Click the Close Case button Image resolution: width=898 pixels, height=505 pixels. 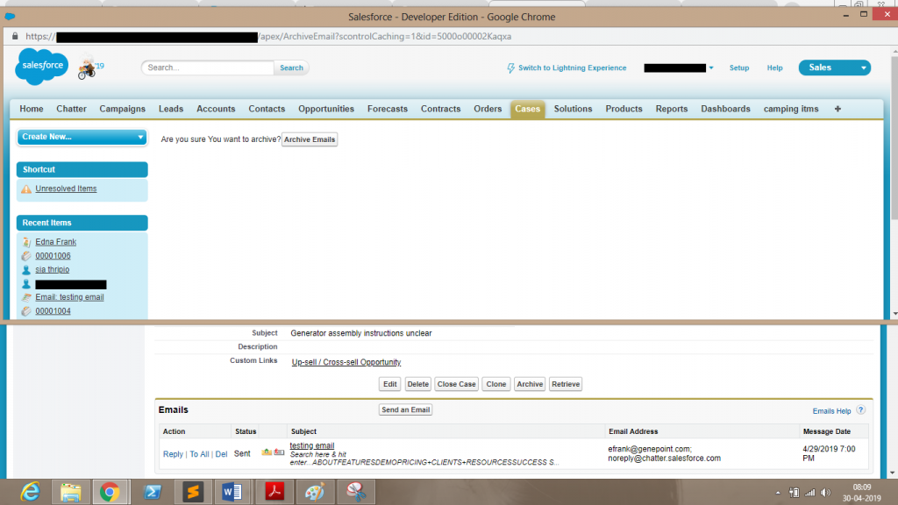pos(456,384)
